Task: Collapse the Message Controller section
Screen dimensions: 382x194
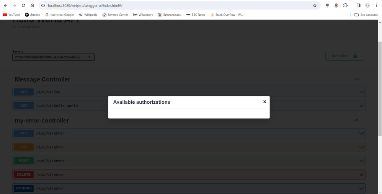Action: [x=356, y=79]
